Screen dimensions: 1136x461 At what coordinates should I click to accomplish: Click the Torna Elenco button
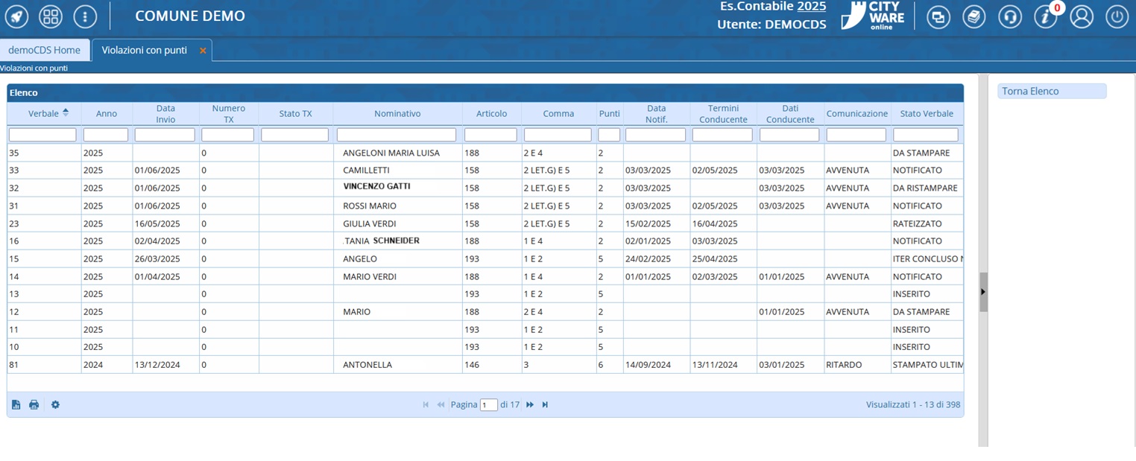point(1051,91)
